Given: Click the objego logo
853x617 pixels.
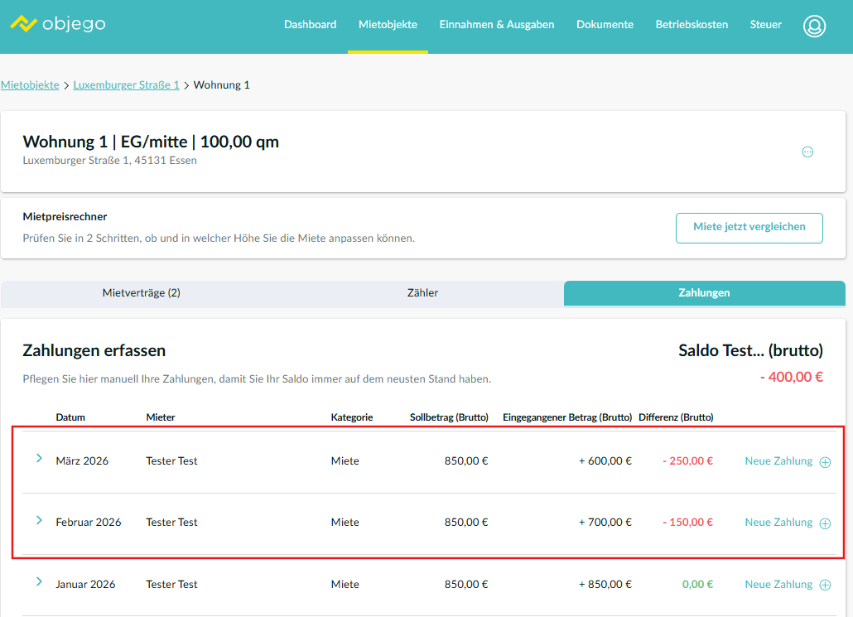Looking at the screenshot, I should (58, 24).
